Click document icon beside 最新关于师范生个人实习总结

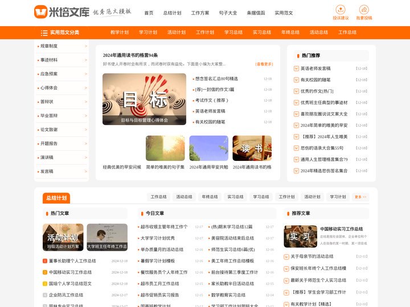click(286, 280)
